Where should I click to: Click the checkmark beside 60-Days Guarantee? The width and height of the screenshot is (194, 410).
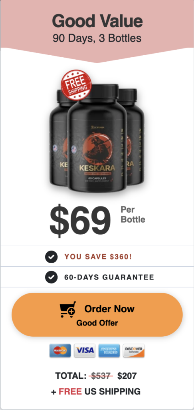click(x=51, y=277)
